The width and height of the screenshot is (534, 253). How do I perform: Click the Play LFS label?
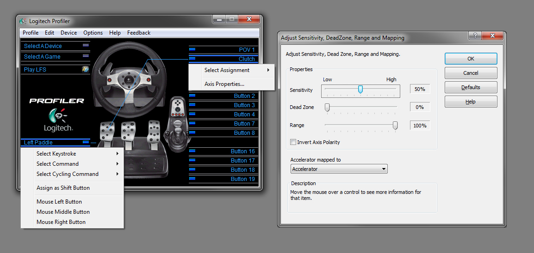[35, 70]
